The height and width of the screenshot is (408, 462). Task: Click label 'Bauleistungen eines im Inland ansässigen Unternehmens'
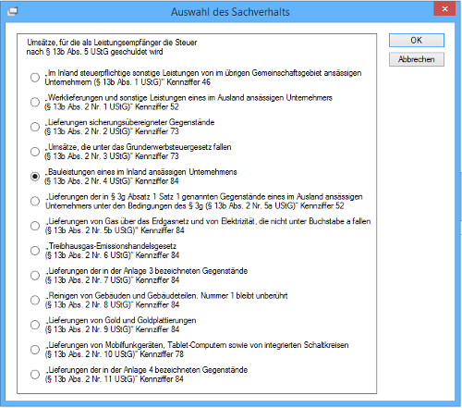click(x=142, y=172)
